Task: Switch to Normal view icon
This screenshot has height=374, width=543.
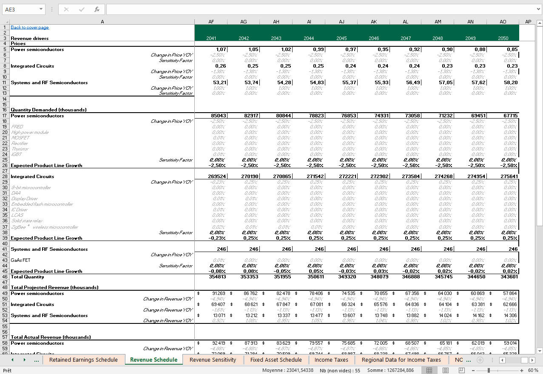Action: [x=429, y=371]
